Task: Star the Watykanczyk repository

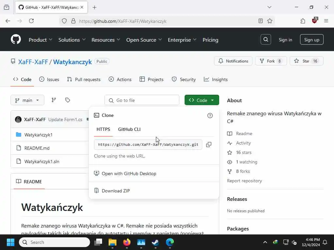Action: coord(307,61)
